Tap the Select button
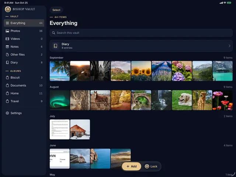This screenshot has width=236, height=177. click(x=56, y=10)
